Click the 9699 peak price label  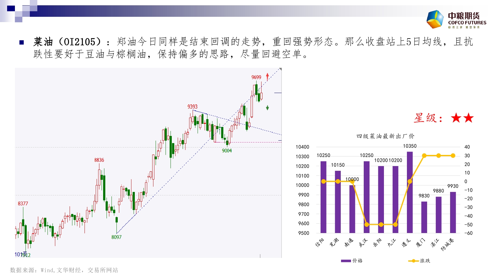pyautogui.click(x=256, y=77)
